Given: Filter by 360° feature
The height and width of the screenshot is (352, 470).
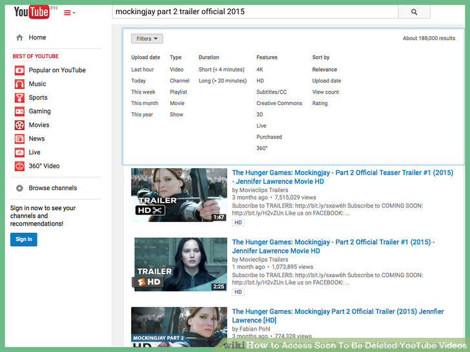Looking at the screenshot, I should 262,148.
